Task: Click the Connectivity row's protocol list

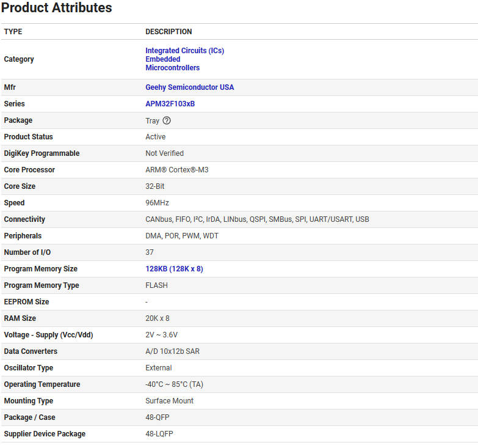Action: [257, 219]
